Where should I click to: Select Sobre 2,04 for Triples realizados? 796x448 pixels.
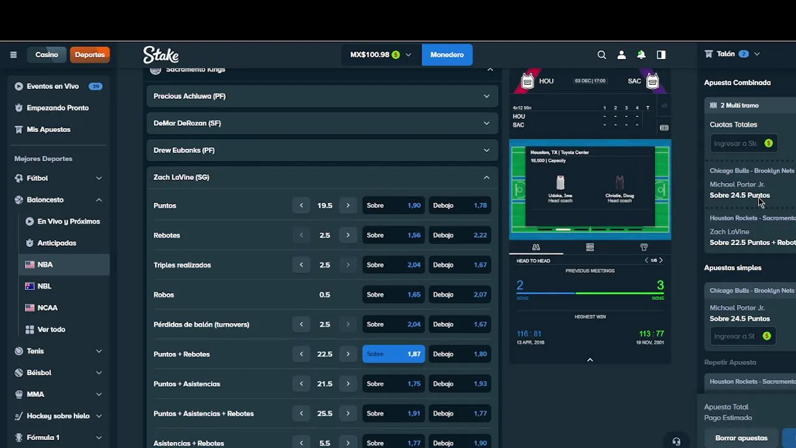click(x=394, y=265)
